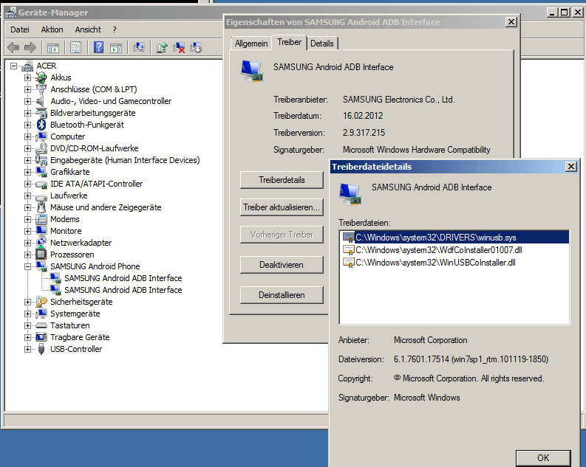Viewport: 586px width, 467px height.
Task: Toggle the console tree toolbar icon
Action: 53,48
